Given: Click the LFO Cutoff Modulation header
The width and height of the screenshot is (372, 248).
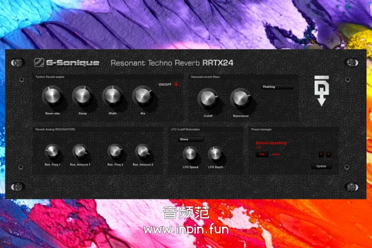Looking at the screenshot, I should point(186,129).
